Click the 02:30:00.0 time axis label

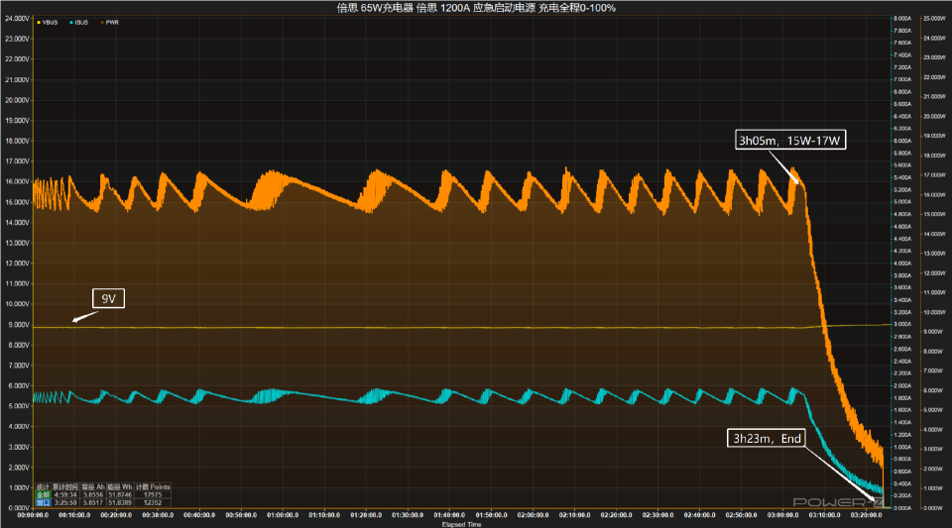tap(657, 515)
